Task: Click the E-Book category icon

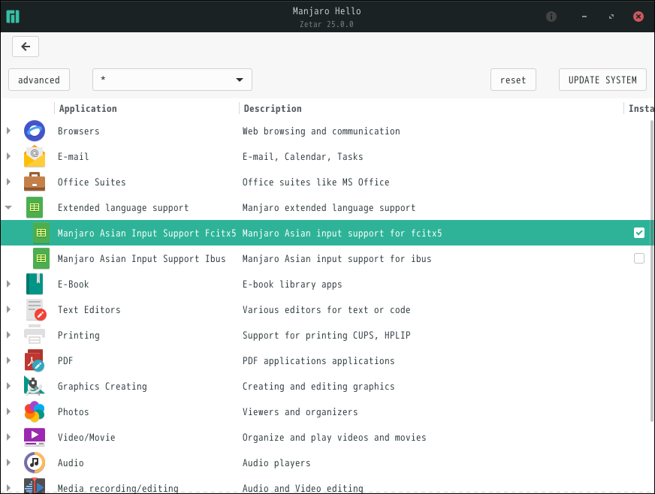Action: coord(35,284)
